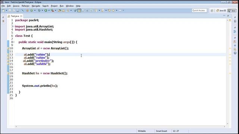Open the Refactor menu
The width and height of the screenshot is (239, 134).
[x=25, y=6]
